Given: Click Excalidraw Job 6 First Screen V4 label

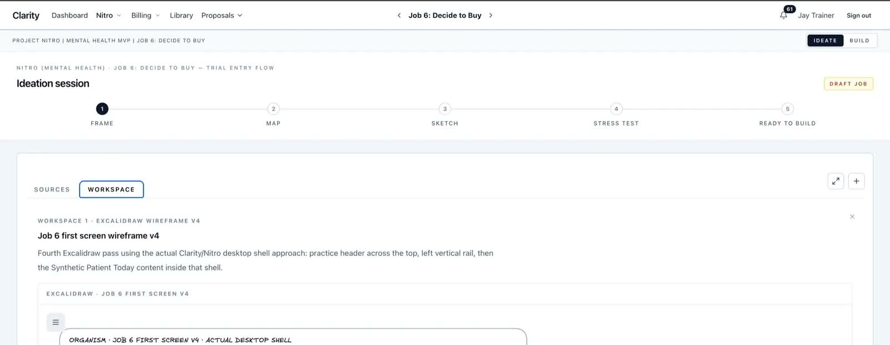Looking at the screenshot, I should pos(117,294).
